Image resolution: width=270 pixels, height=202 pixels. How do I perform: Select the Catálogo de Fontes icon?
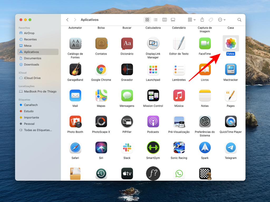[75, 43]
